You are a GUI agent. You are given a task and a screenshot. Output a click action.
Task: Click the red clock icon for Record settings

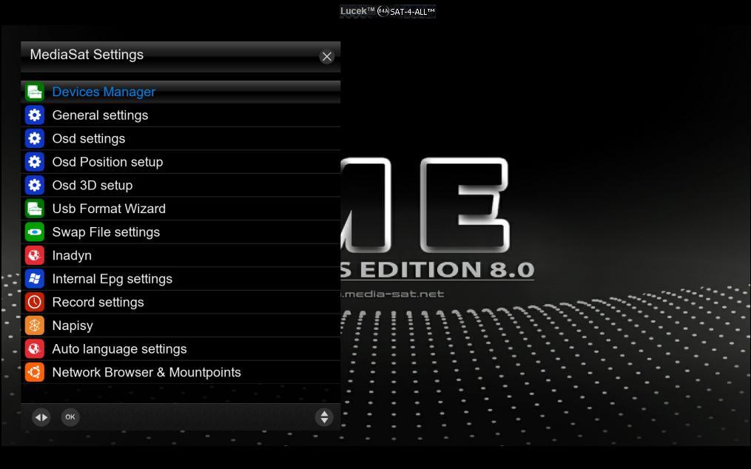click(35, 303)
